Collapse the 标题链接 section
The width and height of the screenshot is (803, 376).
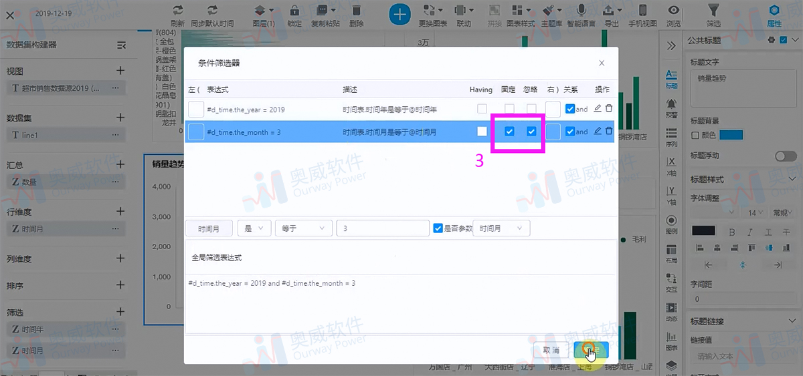[792, 321]
